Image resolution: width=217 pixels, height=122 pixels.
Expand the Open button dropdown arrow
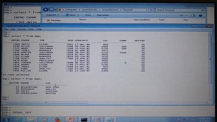[78, 15]
